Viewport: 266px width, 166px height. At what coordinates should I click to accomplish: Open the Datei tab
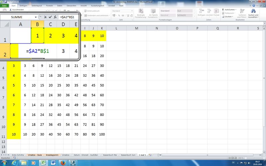tap(4, 6)
